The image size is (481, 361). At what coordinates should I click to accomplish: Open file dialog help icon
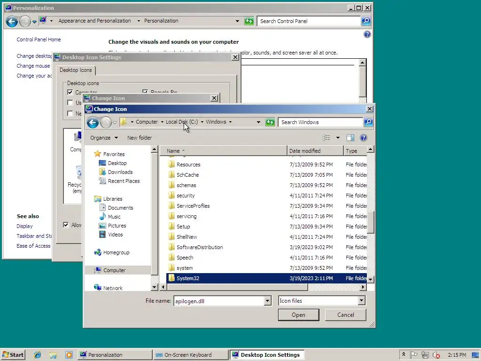coord(364,138)
